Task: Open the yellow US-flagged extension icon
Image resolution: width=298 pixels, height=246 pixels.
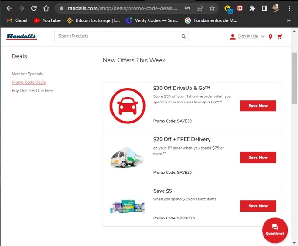Action: coord(228,9)
